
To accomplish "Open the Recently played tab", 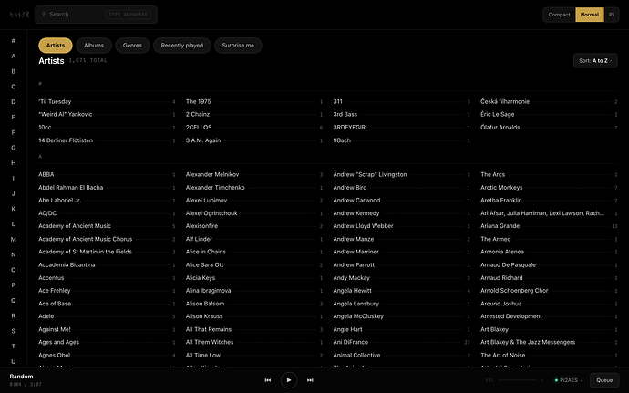I will [182, 46].
